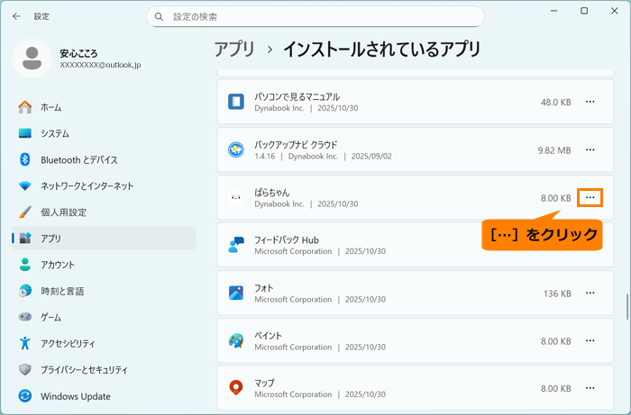
Task: Click the 136 KB size value
Action: click(x=557, y=293)
